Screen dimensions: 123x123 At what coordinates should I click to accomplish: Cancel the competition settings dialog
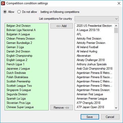(x=110, y=117)
